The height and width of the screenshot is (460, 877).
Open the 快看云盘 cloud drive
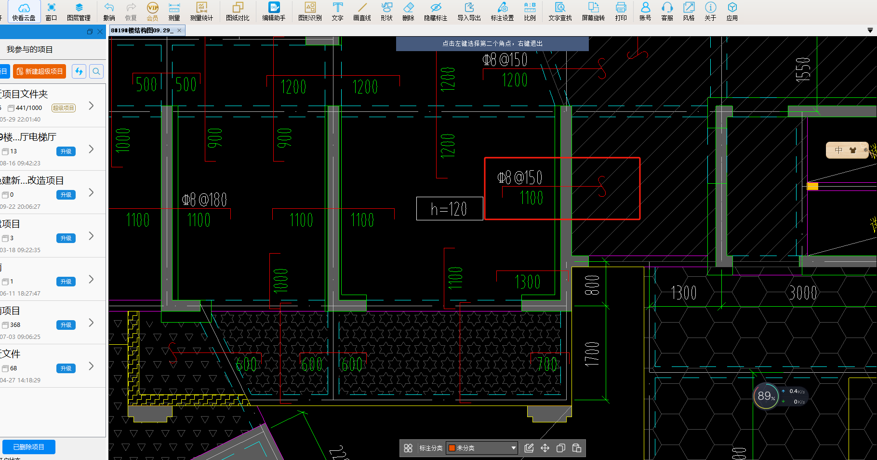[24, 12]
